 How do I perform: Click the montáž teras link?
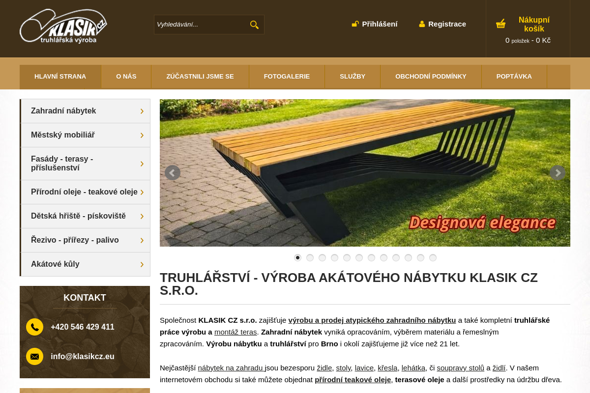tap(235, 332)
